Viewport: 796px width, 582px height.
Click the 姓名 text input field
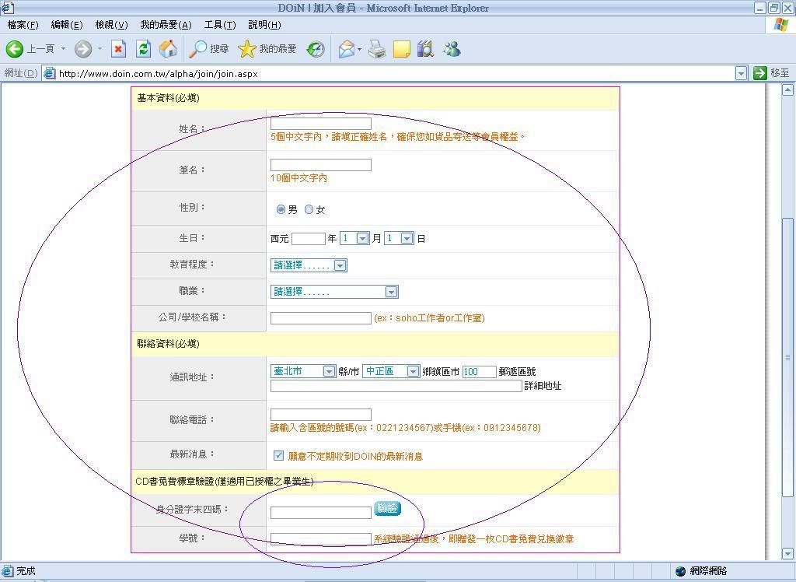pos(320,123)
